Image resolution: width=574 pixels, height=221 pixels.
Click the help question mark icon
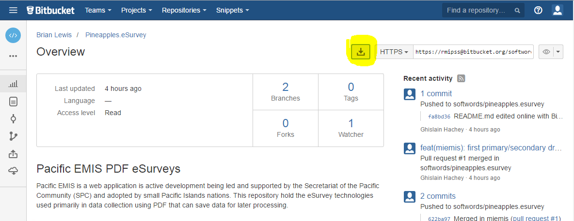click(x=538, y=10)
